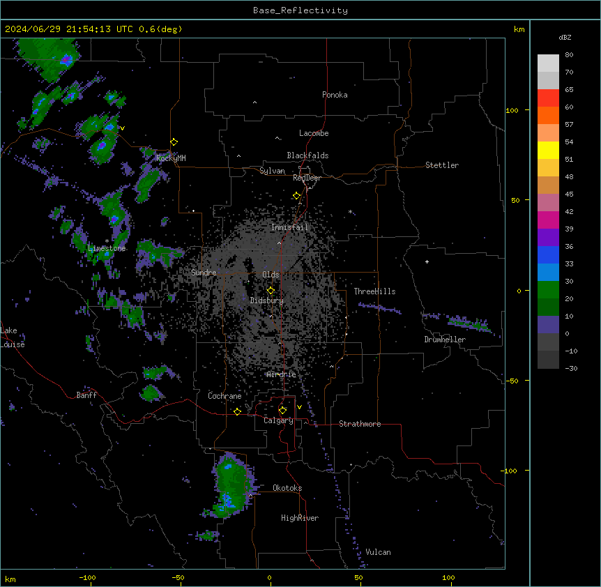The height and width of the screenshot is (587, 601).
Task: Click the ThreeHills city label
Action: pyautogui.click(x=374, y=291)
